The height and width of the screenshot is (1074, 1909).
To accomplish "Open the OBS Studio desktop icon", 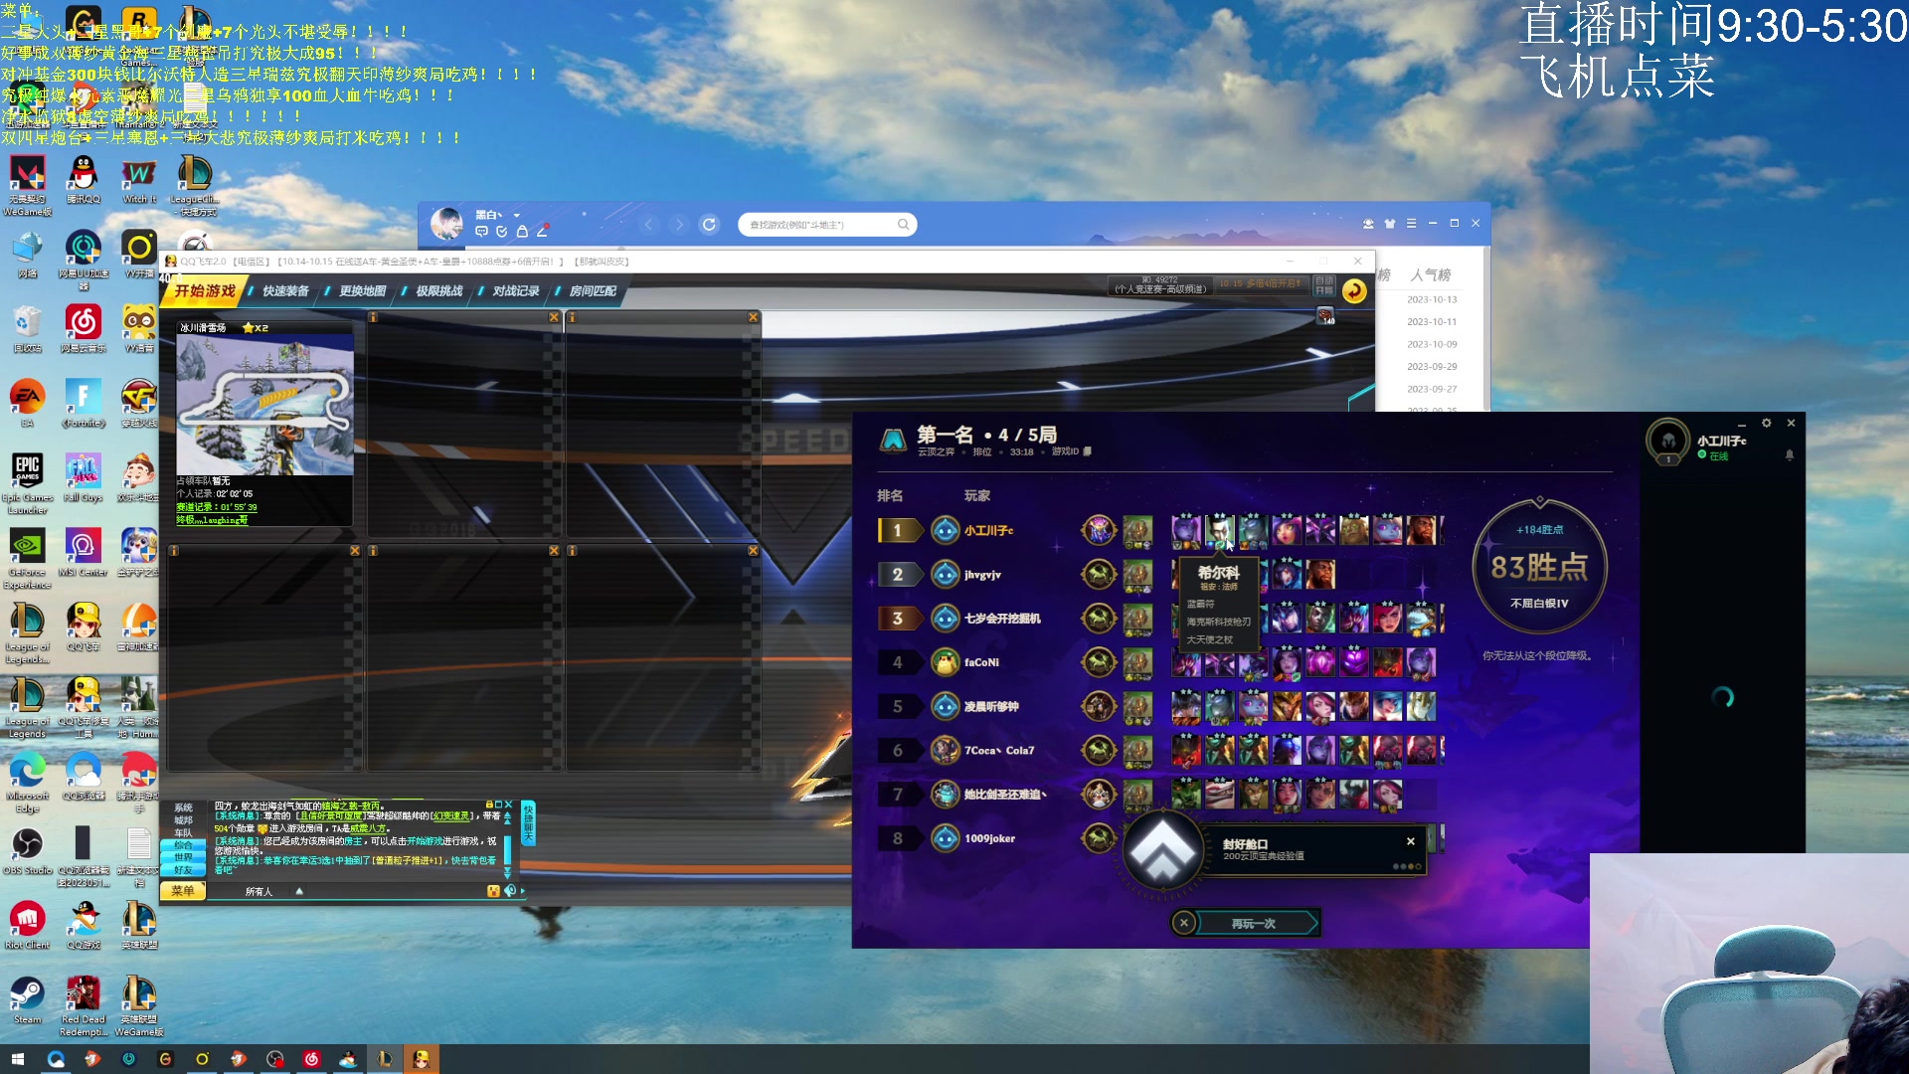I will pos(27,851).
